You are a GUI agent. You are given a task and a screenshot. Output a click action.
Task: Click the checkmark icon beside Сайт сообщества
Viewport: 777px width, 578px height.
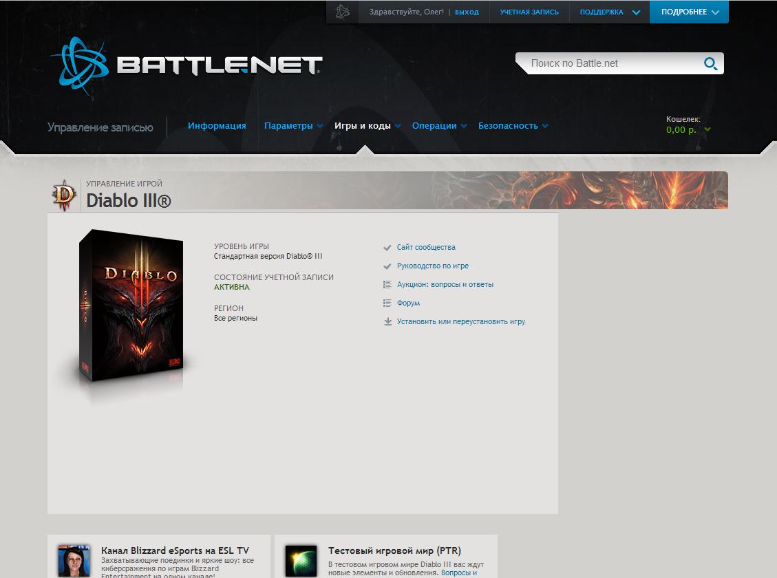pyautogui.click(x=387, y=247)
